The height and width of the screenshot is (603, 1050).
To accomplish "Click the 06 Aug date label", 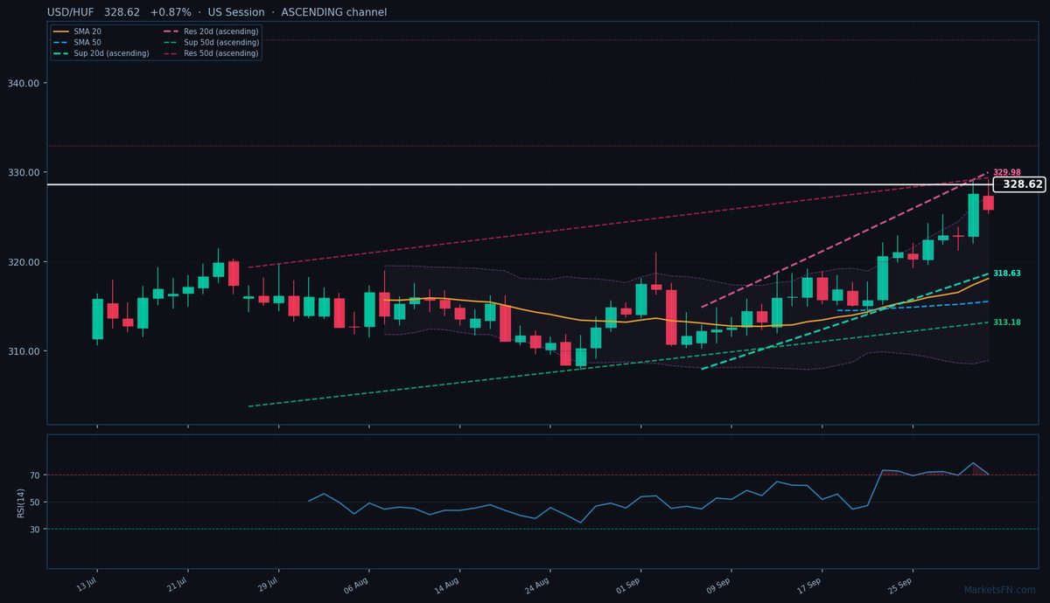I will (x=356, y=585).
